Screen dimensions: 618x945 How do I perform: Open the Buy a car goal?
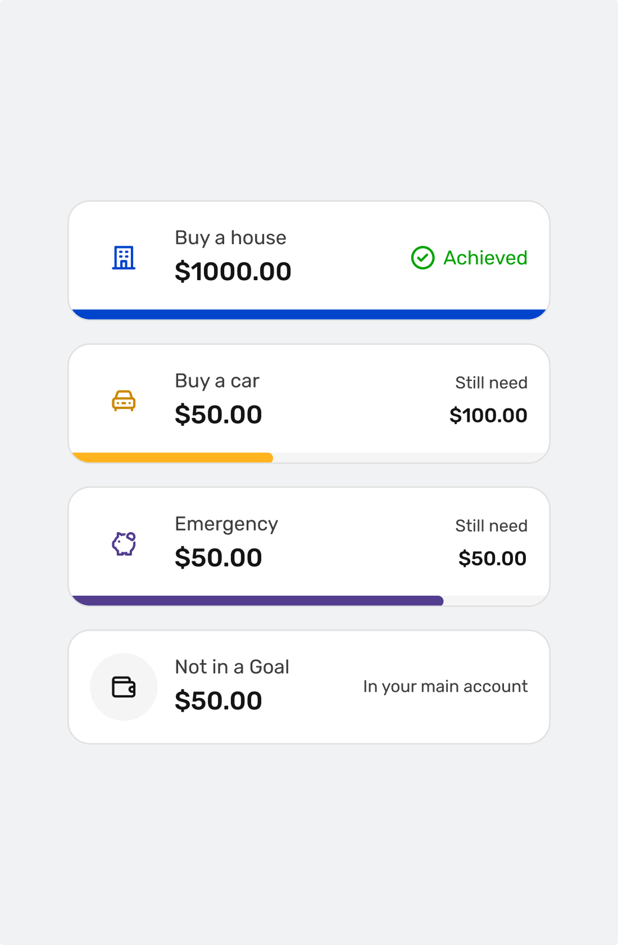[217, 381]
